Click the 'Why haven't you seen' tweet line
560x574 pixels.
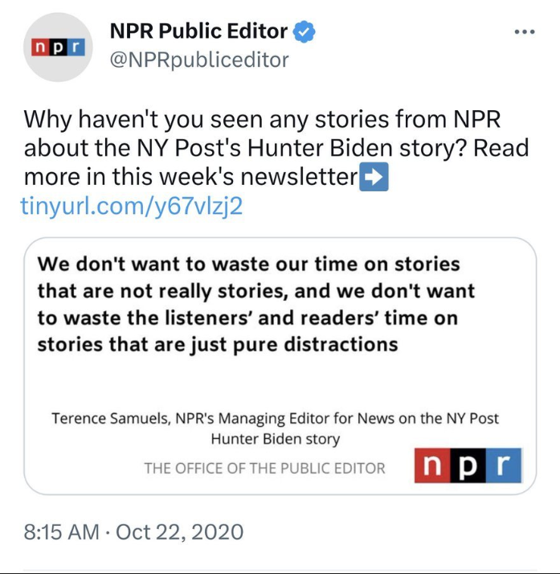(x=262, y=119)
